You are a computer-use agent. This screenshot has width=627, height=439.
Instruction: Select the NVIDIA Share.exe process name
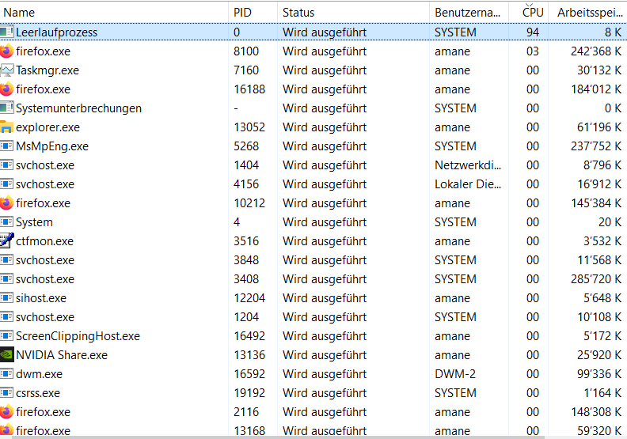coord(62,355)
